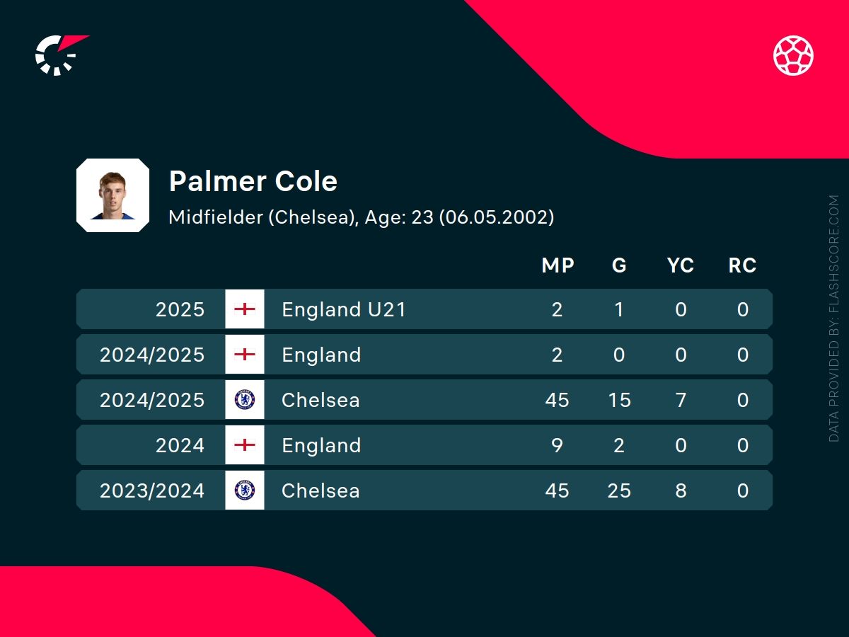
Task: Click the England flag in 2024 row
Action: click(x=245, y=445)
